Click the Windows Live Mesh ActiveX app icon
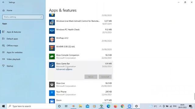The height and width of the screenshot is (109, 195). click(52, 22)
